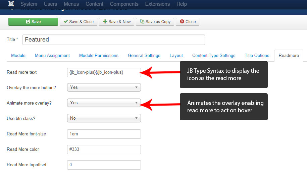Open the Menus menu
Image resolution: width=307 pixels, height=182 pixels.
pos(71,4)
